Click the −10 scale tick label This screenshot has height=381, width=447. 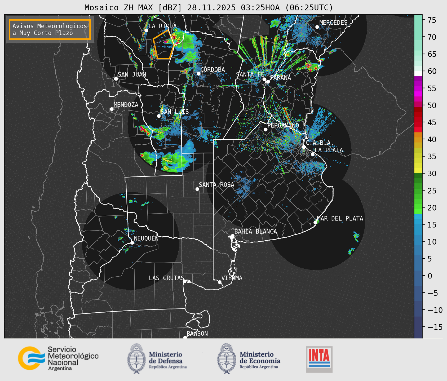coord(435,310)
